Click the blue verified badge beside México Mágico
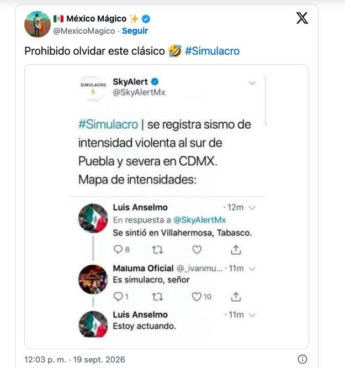 (x=146, y=19)
